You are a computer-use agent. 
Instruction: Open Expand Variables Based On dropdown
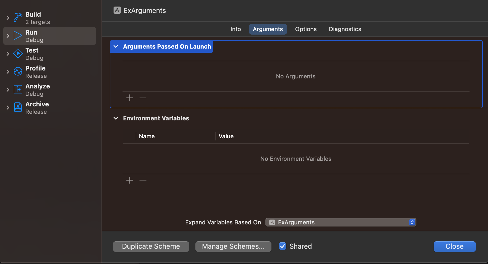[341, 222]
